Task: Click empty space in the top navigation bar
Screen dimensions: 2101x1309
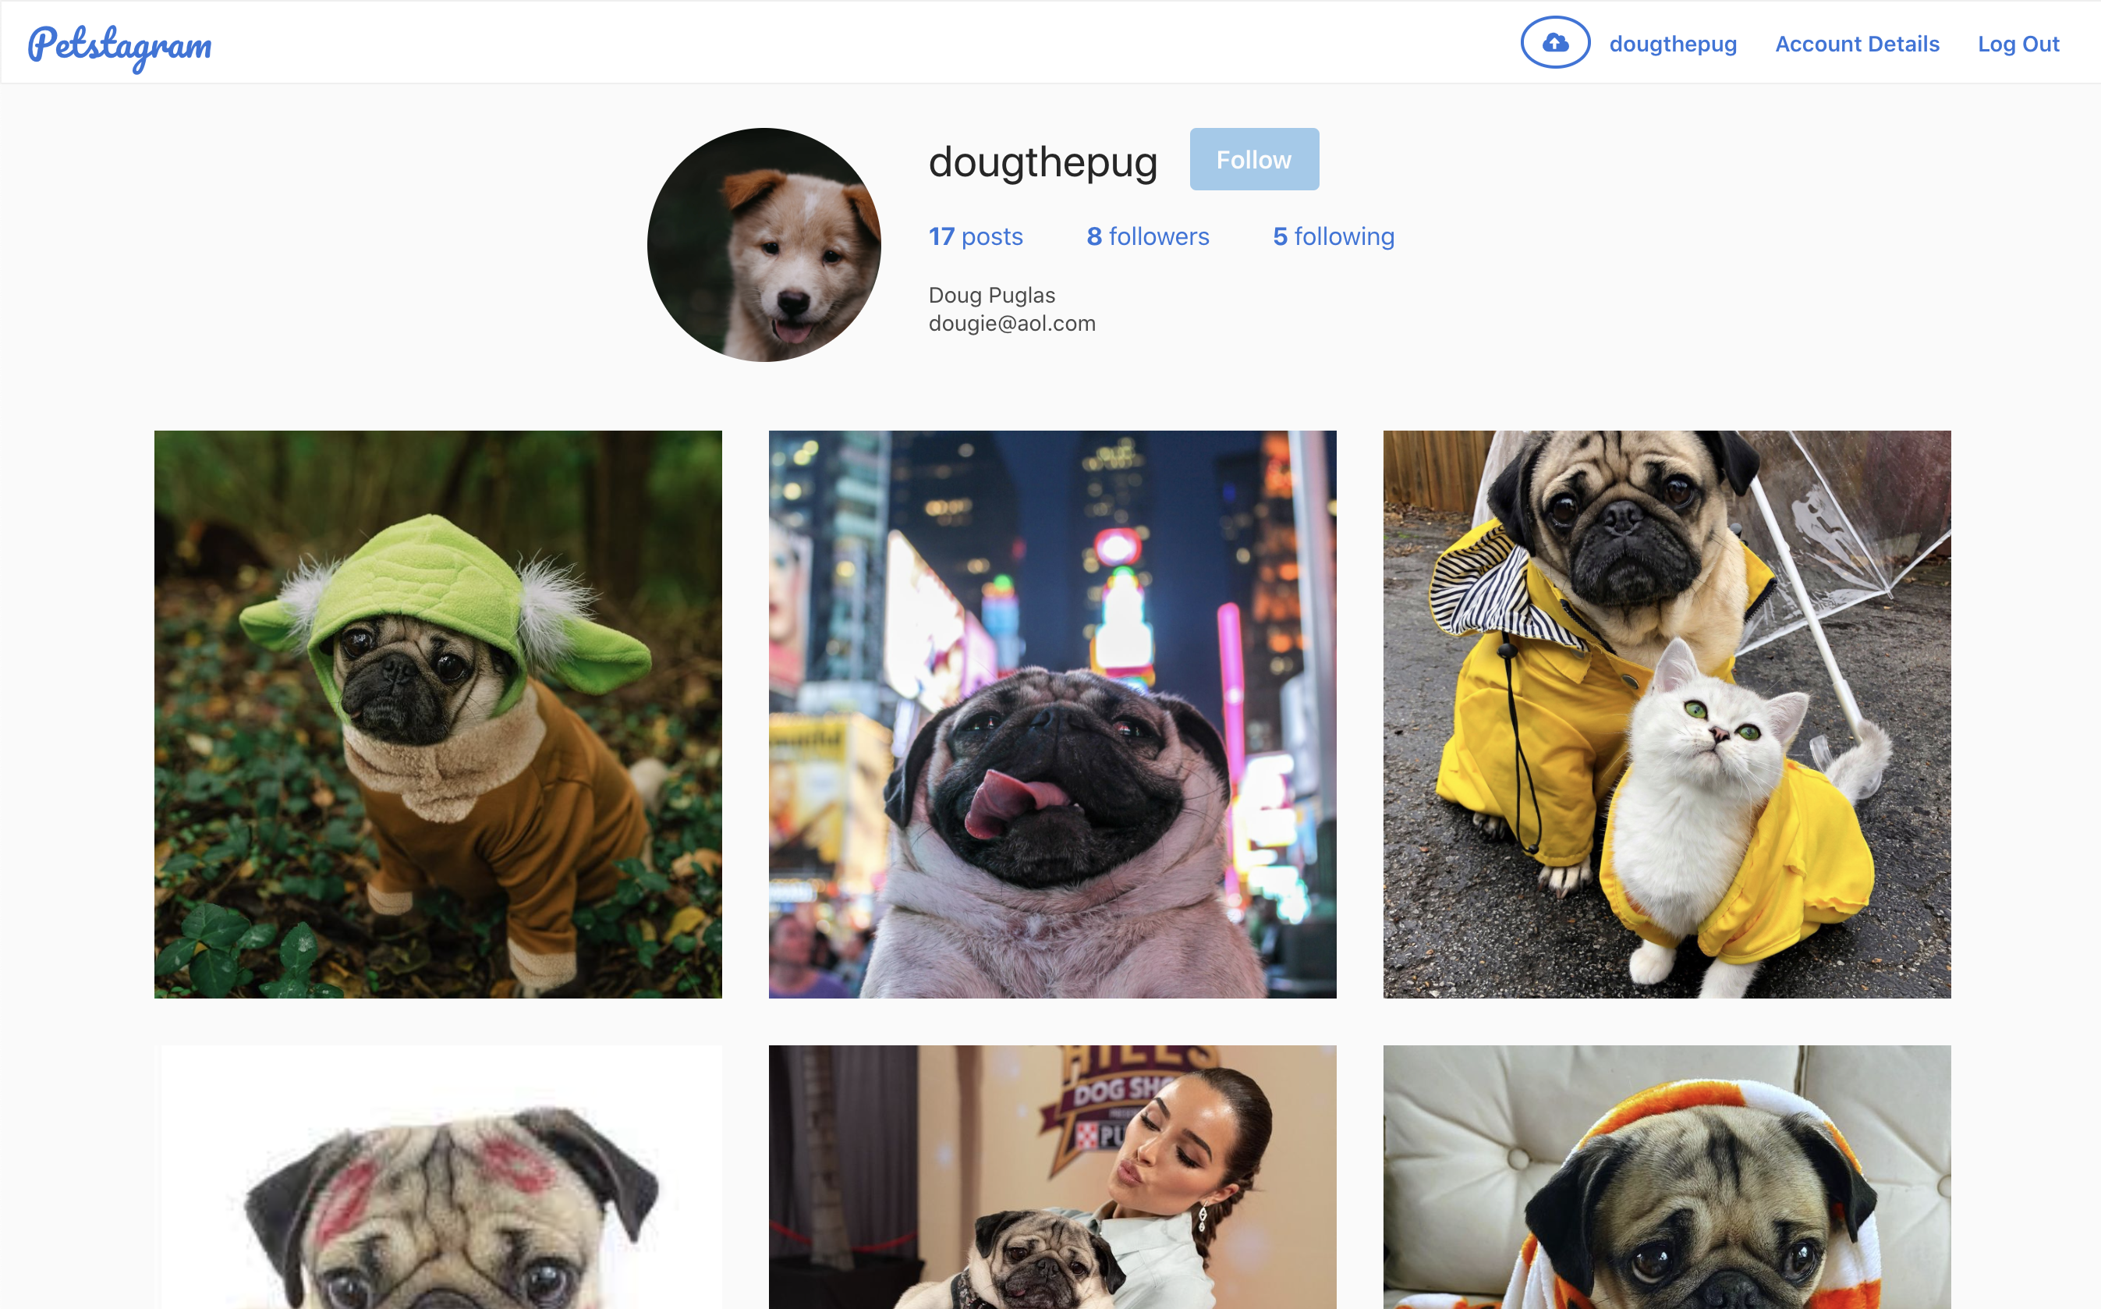Action: pyautogui.click(x=866, y=42)
